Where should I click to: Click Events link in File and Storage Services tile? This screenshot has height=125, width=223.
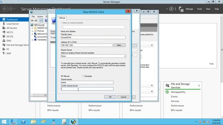point(174,97)
